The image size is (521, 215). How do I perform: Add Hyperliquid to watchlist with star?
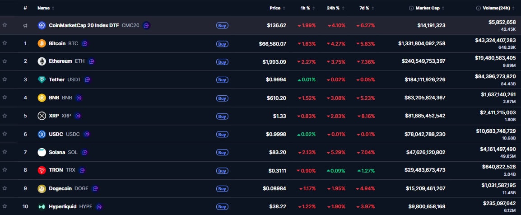tap(5, 206)
